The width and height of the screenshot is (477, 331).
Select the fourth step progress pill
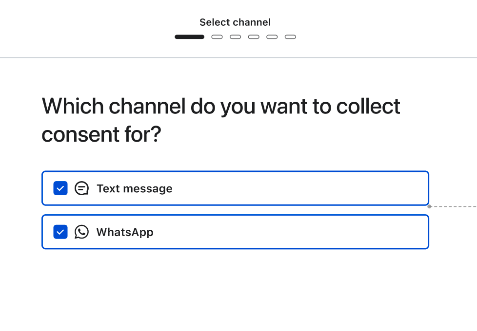[254, 37]
